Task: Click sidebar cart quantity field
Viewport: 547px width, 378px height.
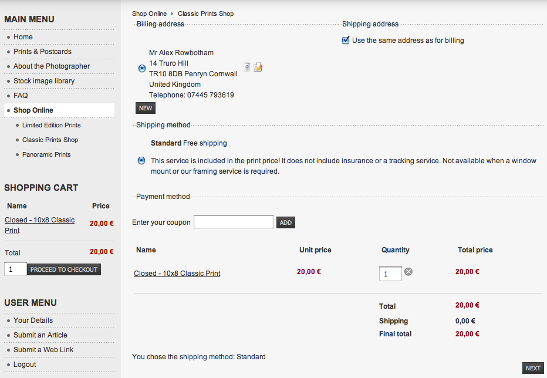Action: coord(15,269)
